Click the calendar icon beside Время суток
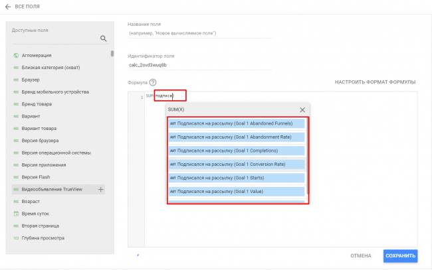The height and width of the screenshot is (270, 432). 15,214
